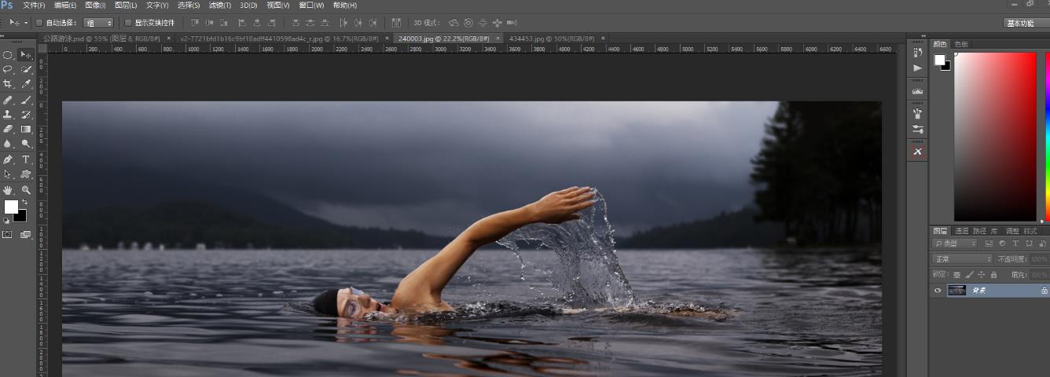
Task: Activate the Hand tool
Action: pos(8,190)
